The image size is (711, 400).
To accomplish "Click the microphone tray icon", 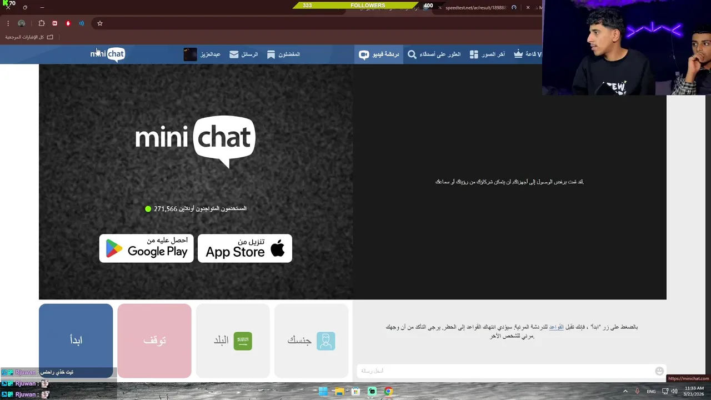I will click(637, 391).
